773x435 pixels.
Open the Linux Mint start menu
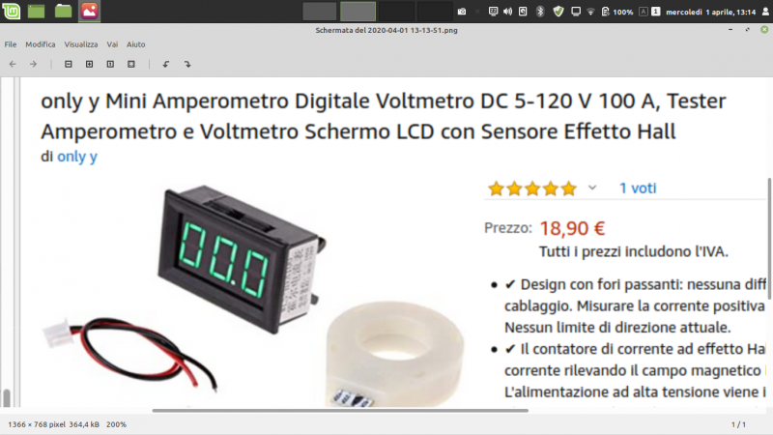11,11
